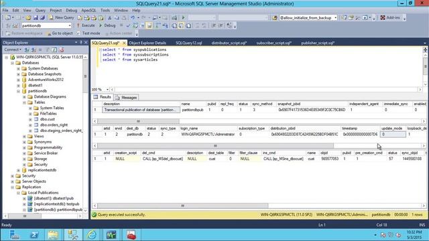Click the Display Estimated Execution Plan icon
Image resolution: width=429 pixels, height=241 pixels.
tap(135, 25)
